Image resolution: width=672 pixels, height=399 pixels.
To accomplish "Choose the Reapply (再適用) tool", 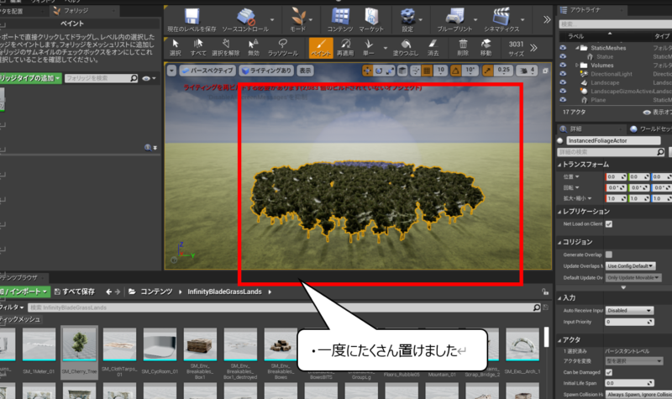I will (345, 48).
